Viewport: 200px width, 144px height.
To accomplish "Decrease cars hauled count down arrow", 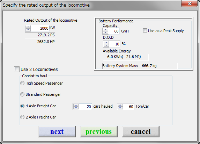I will pos(76,108).
